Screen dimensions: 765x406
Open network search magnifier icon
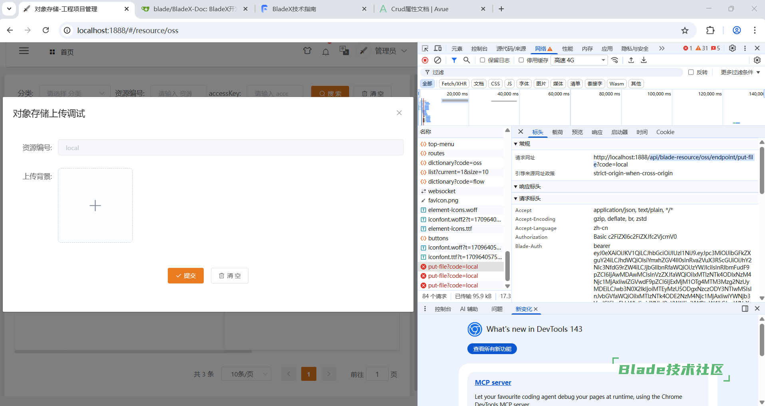(x=466, y=60)
